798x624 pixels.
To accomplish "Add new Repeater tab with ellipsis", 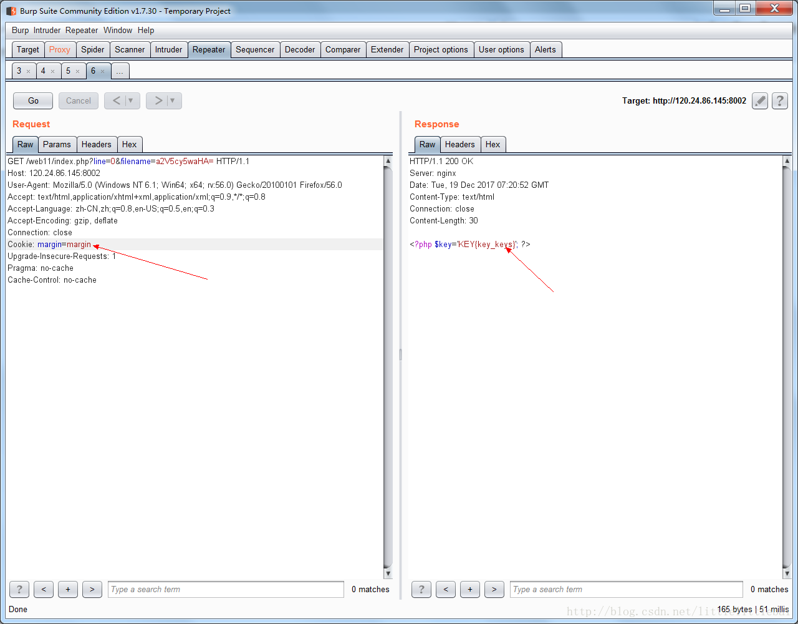I will coord(120,71).
